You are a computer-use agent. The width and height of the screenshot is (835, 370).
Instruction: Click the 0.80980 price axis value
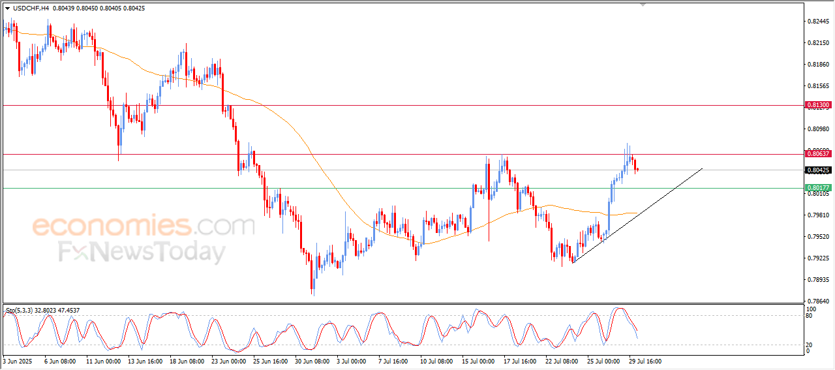tap(818, 129)
